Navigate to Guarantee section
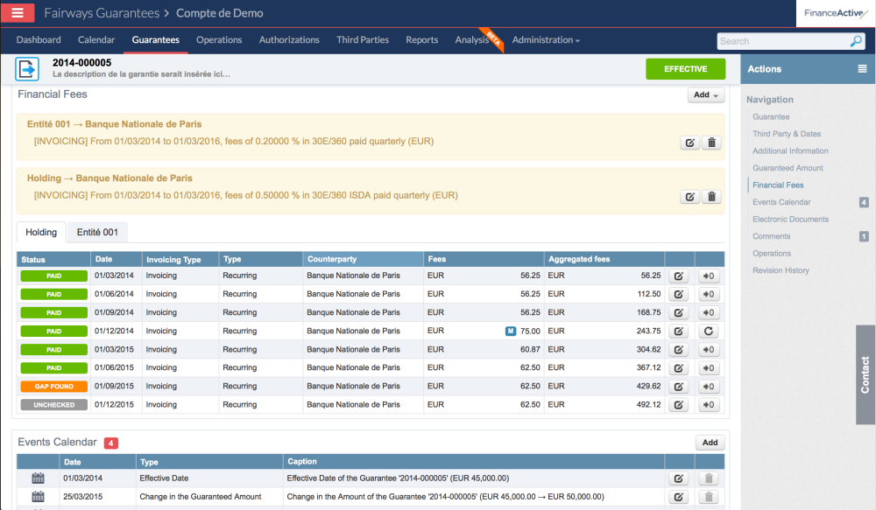 [x=771, y=117]
